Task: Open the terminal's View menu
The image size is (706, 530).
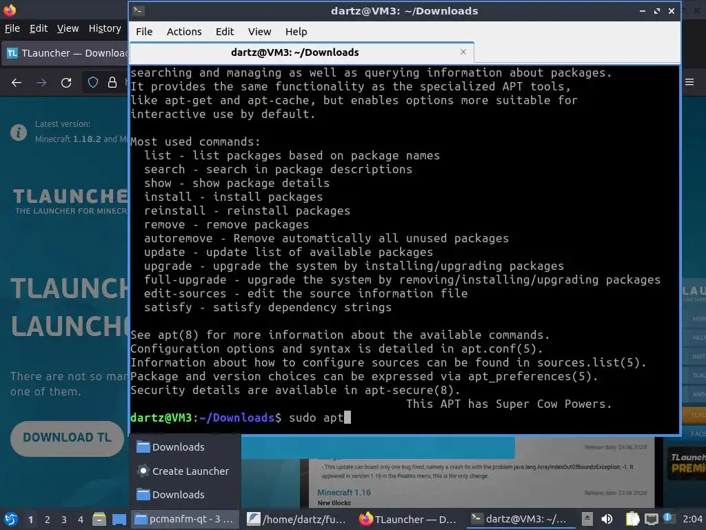Action: (x=259, y=32)
